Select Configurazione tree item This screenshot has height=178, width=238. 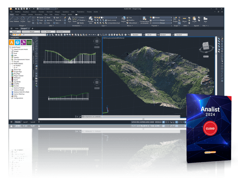[x=18, y=98]
